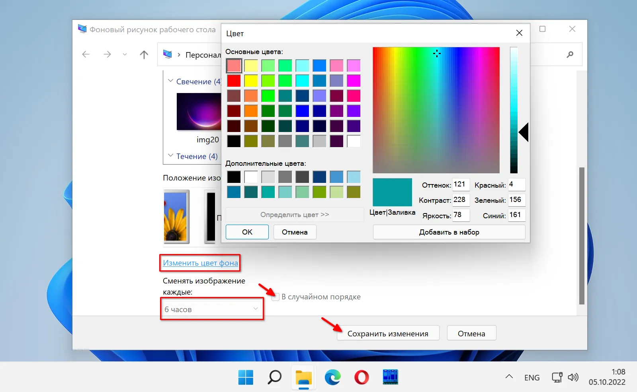The image size is (637, 392).
Task: Click the luminance slider black triangle
Action: (523, 132)
